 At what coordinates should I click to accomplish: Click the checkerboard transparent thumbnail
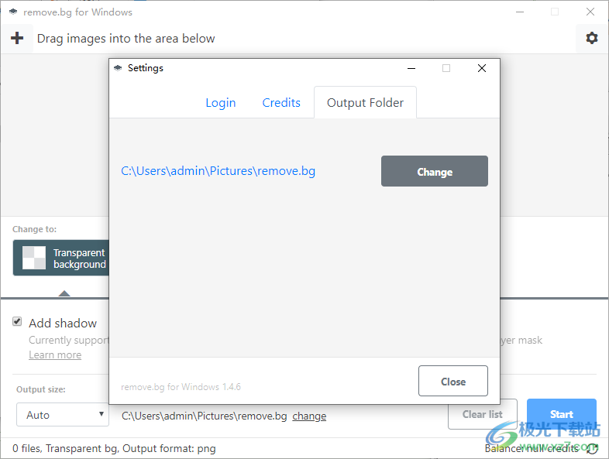tap(34, 258)
